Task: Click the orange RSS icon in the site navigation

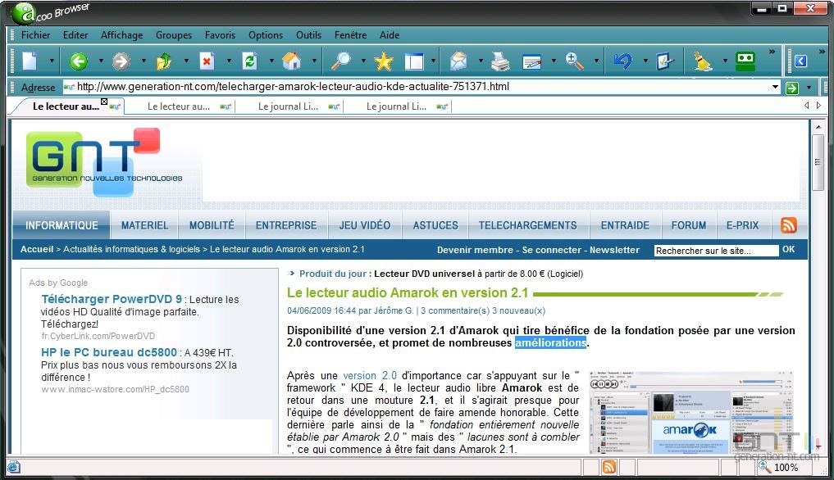Action: coord(789,225)
